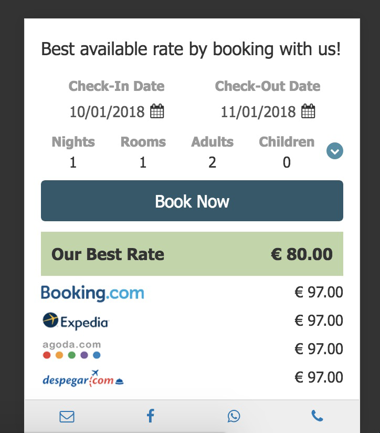Tap the phone call icon
The image size is (380, 433).
click(x=317, y=416)
